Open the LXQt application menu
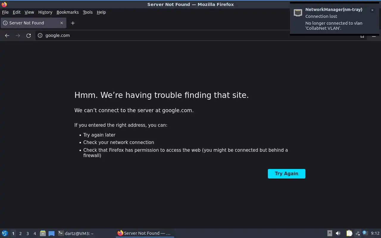381x238 pixels. (x=5, y=233)
